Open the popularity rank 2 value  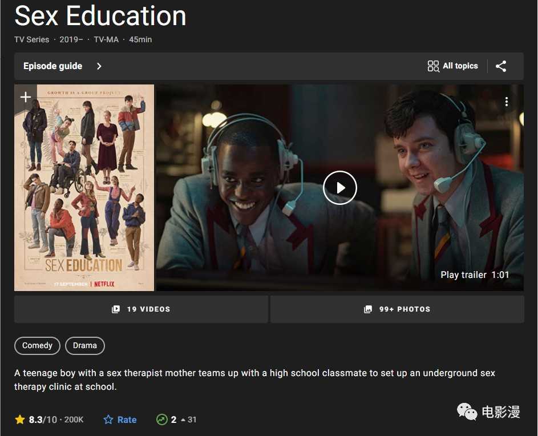[x=173, y=419]
